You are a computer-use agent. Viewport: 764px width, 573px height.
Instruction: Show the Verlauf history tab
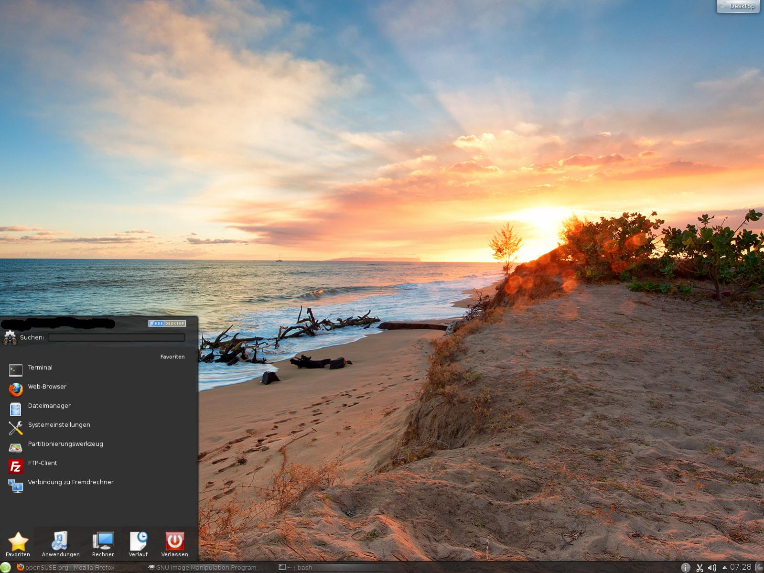click(x=138, y=544)
